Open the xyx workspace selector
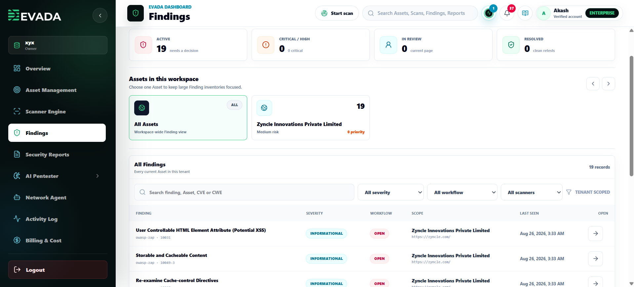The width and height of the screenshot is (634, 287). coord(58,45)
